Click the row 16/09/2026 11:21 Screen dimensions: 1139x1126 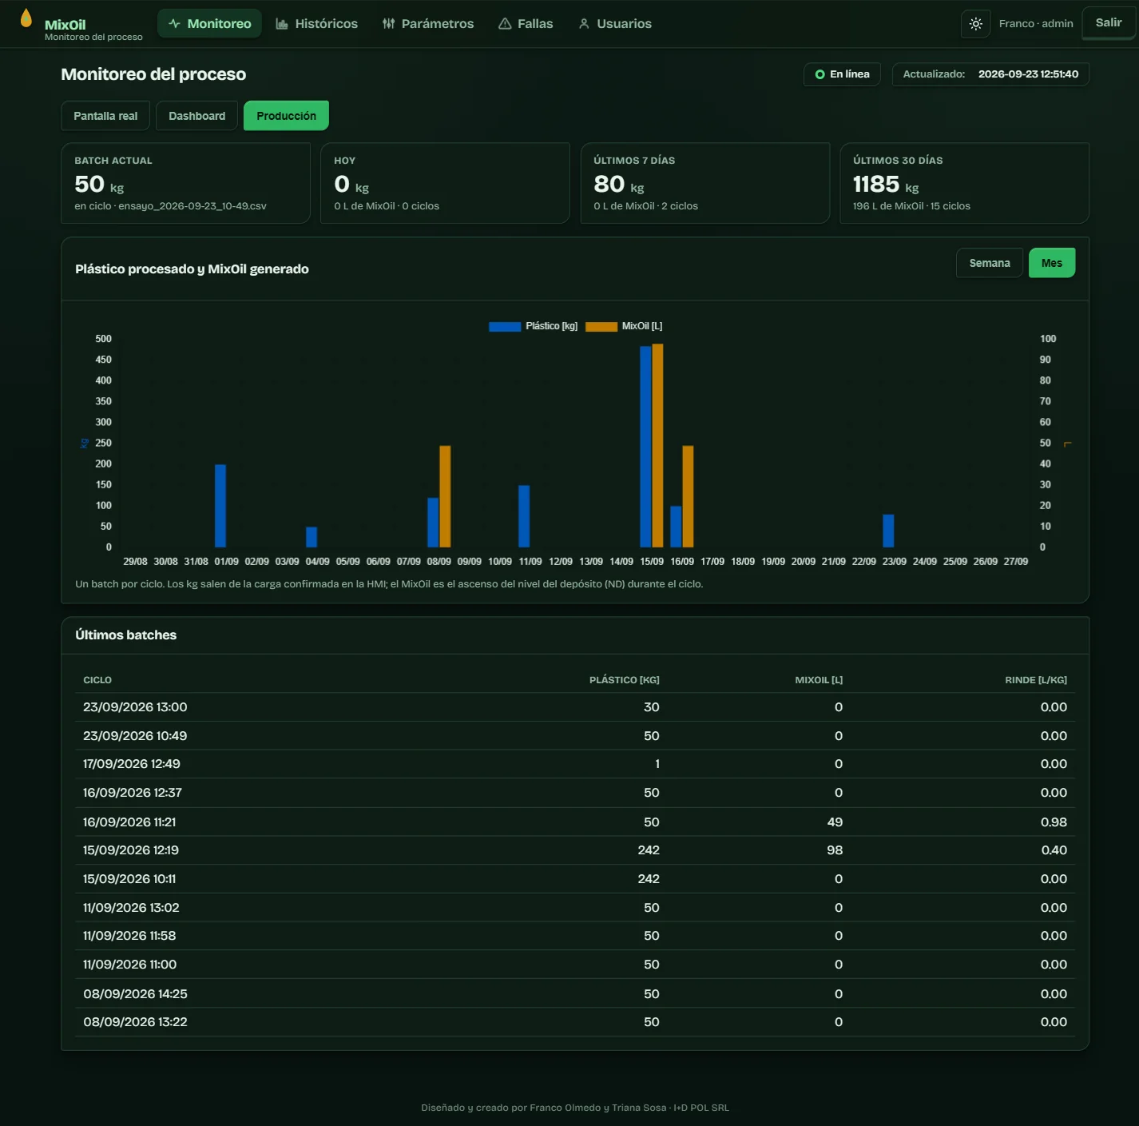point(575,822)
